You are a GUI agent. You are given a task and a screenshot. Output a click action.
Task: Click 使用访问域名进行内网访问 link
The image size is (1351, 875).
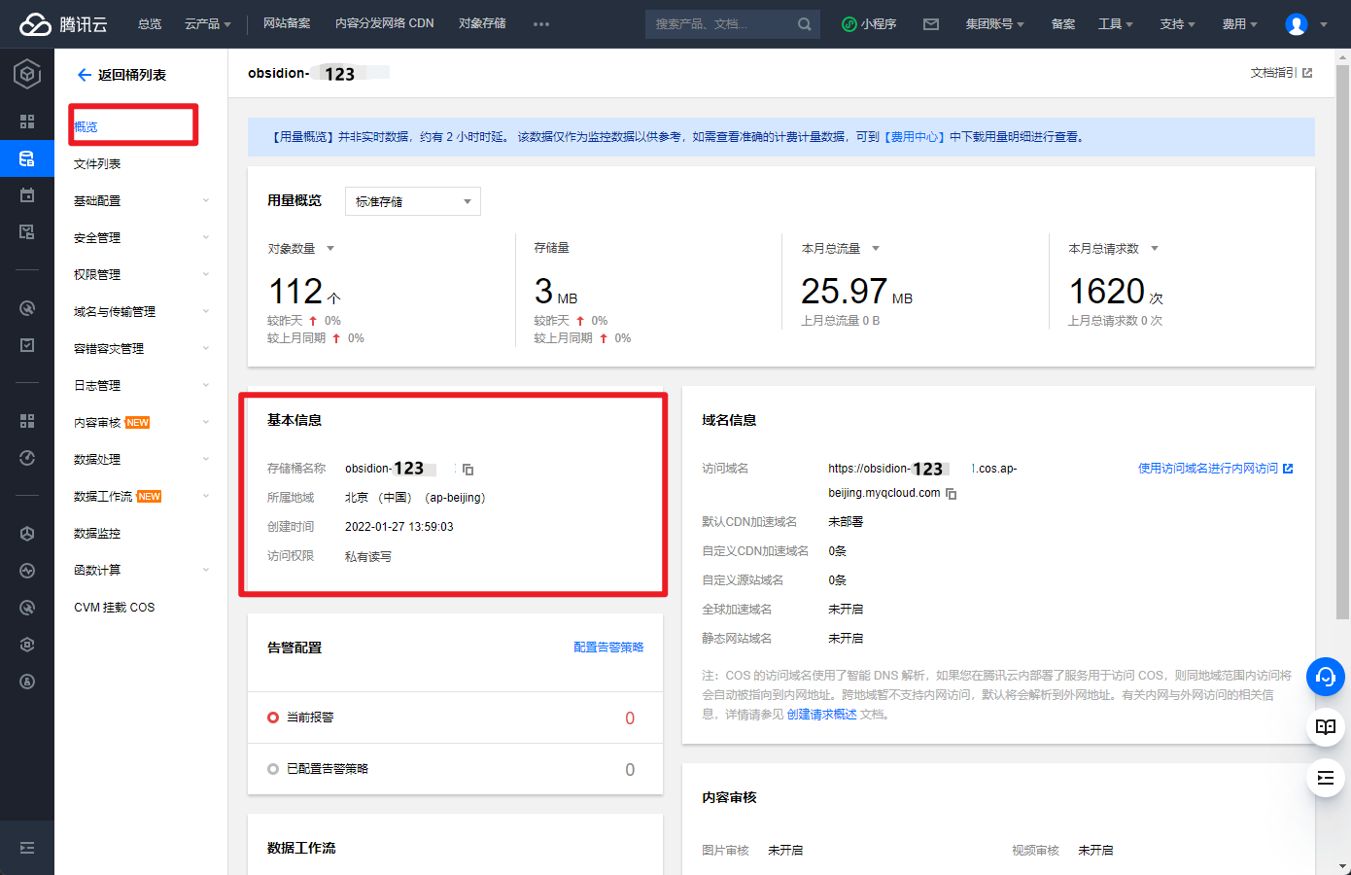(1215, 469)
